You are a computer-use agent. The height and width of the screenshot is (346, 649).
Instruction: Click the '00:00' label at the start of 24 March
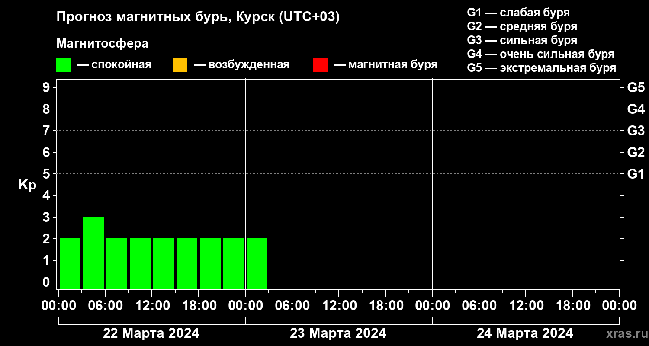432,305
